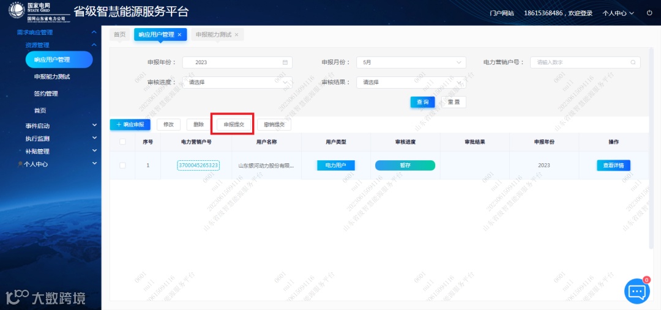Image resolution: width=661 pixels, height=310 pixels.
Task: Click the 电力营销户号 column header
Action: coord(196,142)
